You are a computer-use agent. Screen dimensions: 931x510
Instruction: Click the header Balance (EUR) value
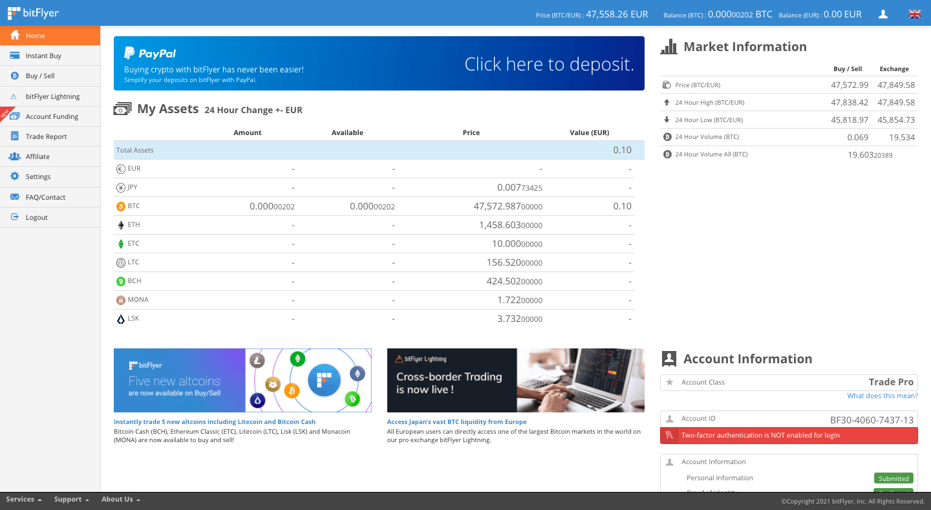pos(842,14)
